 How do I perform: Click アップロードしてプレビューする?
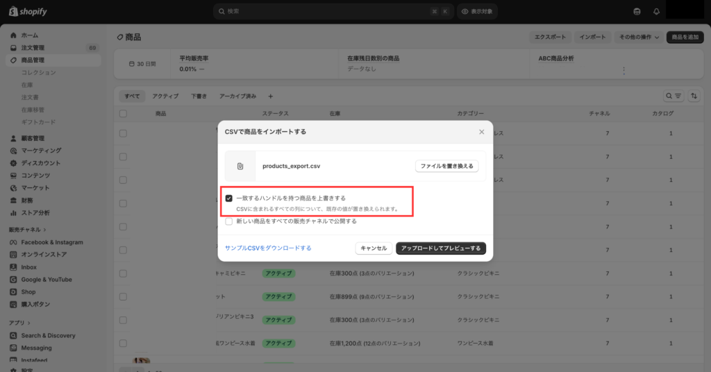tap(441, 248)
